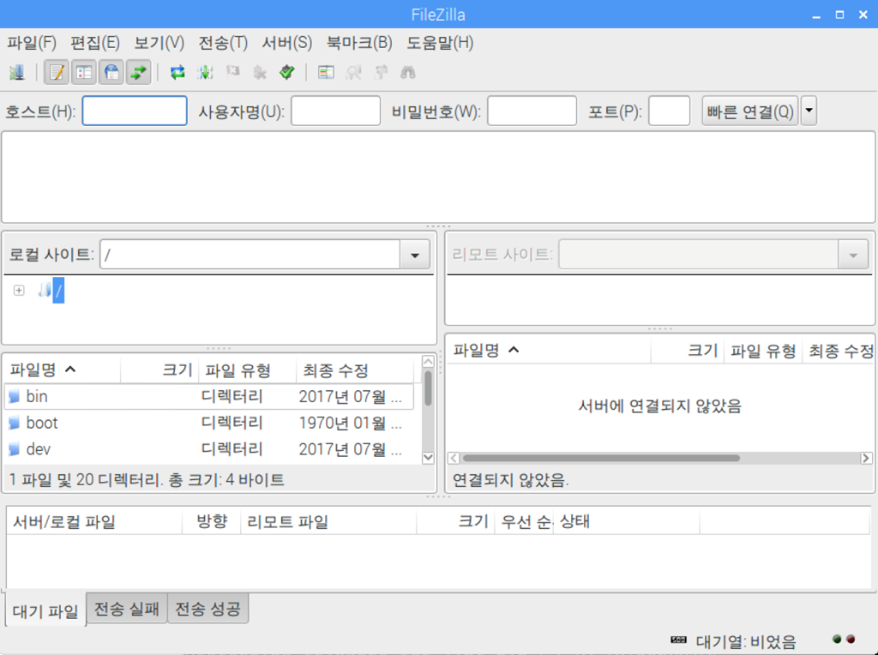Click the queue 상태 column header
Image resolution: width=878 pixels, height=655 pixels.
click(x=626, y=522)
